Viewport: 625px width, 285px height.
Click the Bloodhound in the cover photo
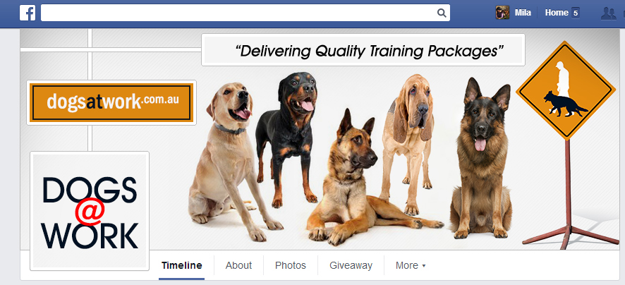pos(407,143)
